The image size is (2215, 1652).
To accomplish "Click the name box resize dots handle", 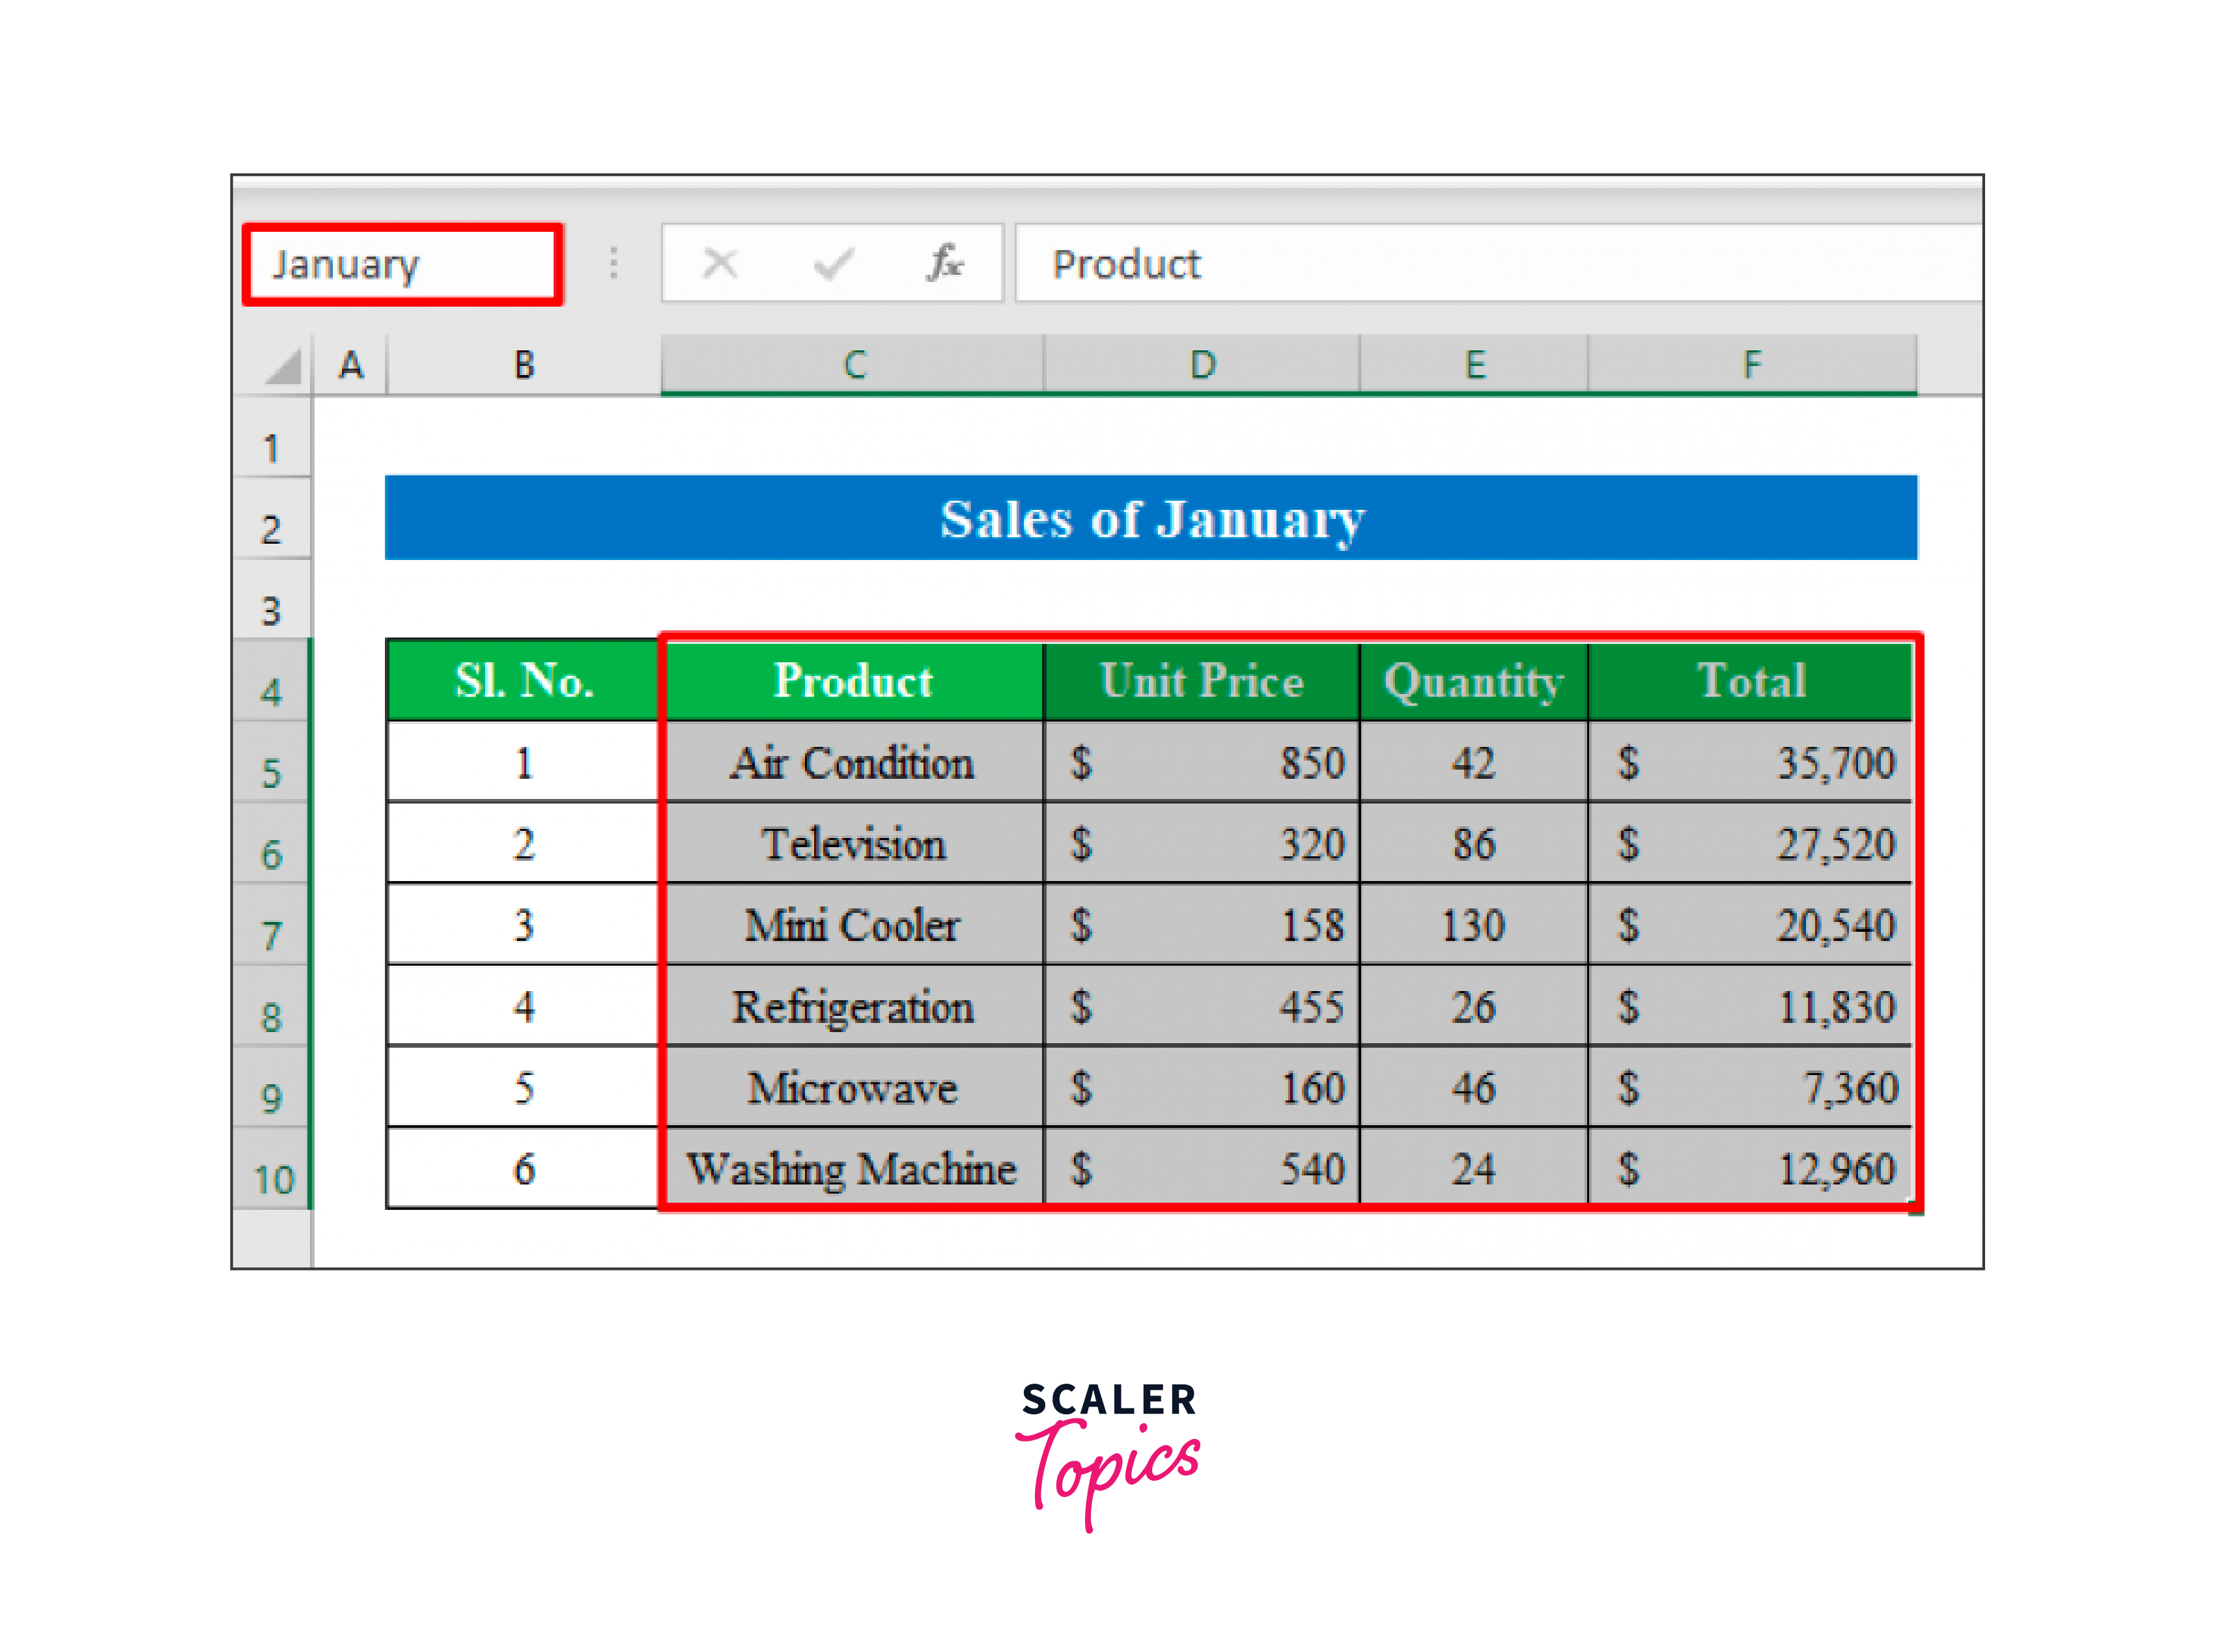I will point(613,264).
